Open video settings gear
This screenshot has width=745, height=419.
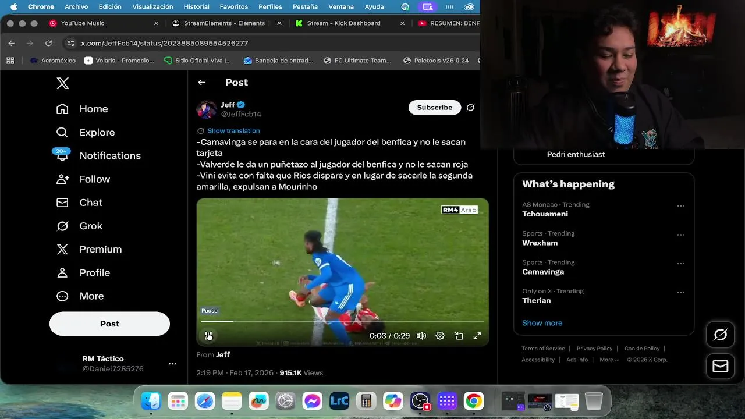tap(440, 336)
